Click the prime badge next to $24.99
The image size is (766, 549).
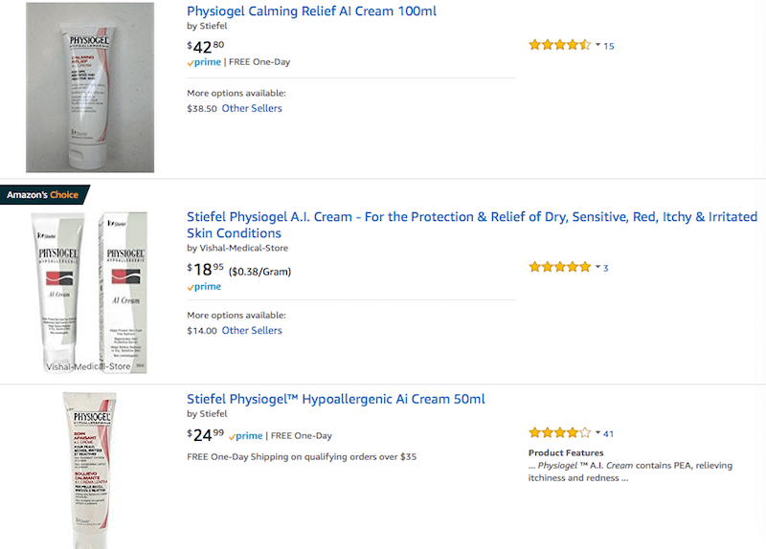[x=246, y=436]
